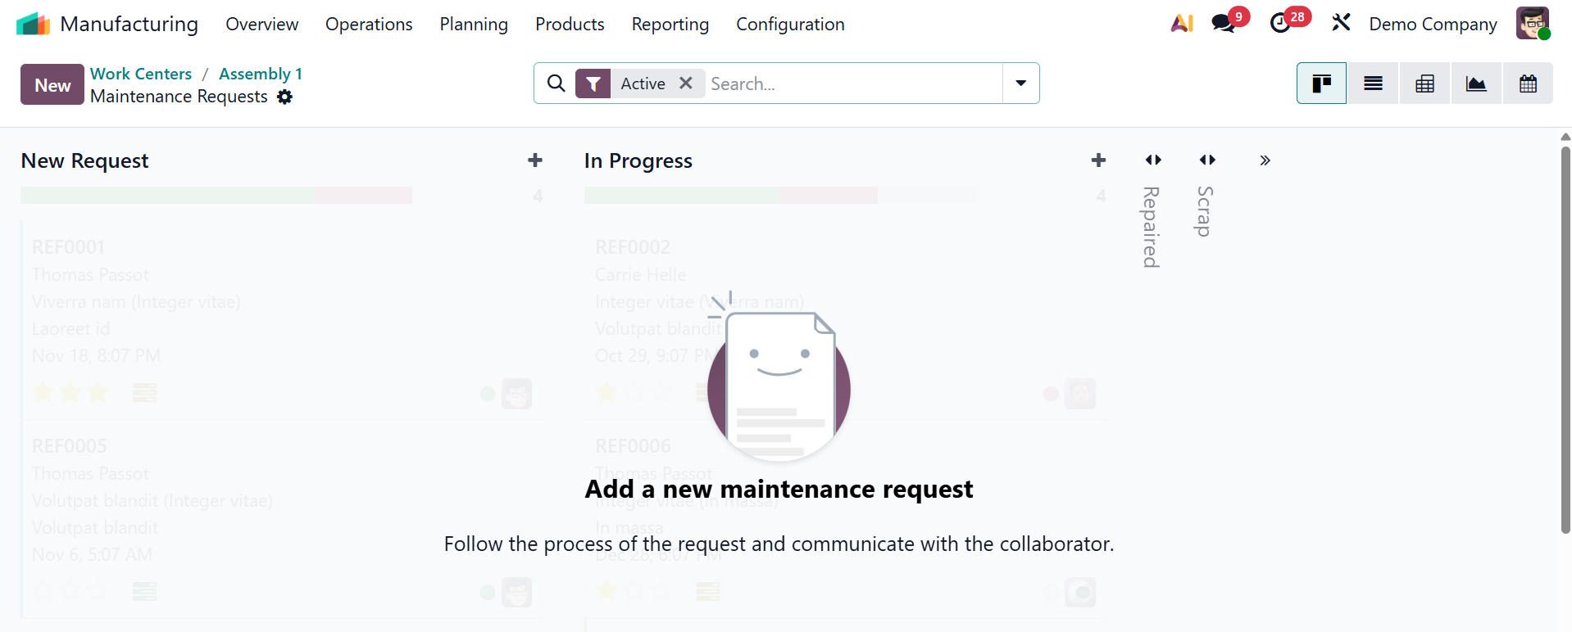Open the calendar view
This screenshot has height=632, width=1572.
(1528, 84)
